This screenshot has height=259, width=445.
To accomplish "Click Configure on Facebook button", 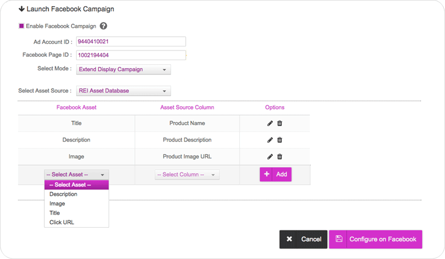I will (x=375, y=239).
